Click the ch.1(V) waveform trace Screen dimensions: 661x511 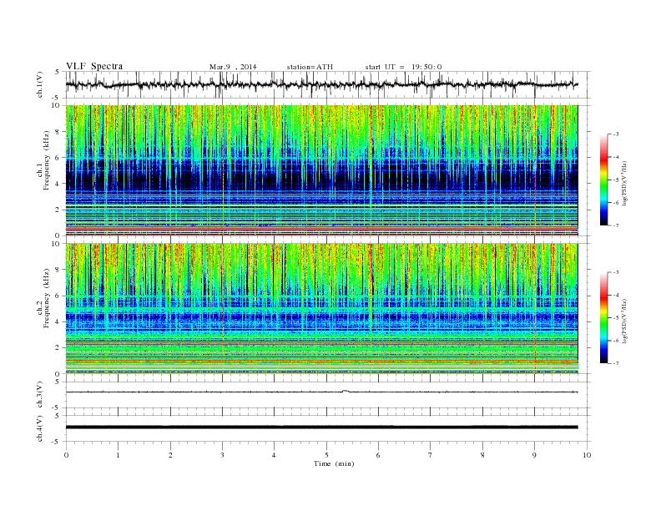pos(321,84)
